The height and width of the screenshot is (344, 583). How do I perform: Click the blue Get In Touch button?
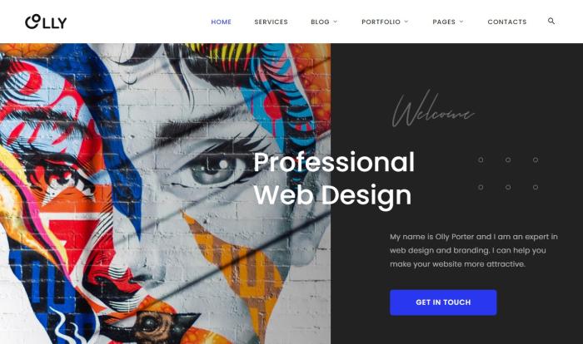(443, 302)
